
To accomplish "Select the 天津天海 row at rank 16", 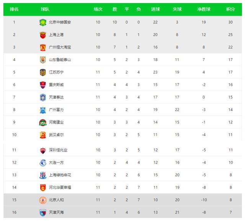I will coord(122,212).
